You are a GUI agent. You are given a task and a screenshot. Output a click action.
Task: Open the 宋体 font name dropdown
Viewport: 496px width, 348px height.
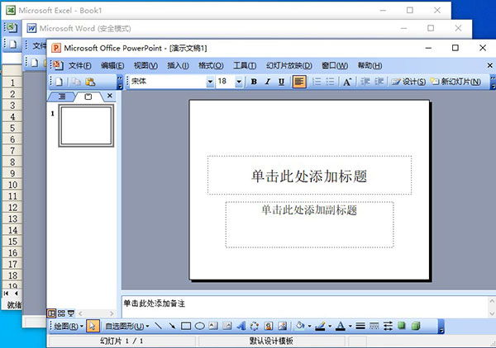pyautogui.click(x=210, y=82)
